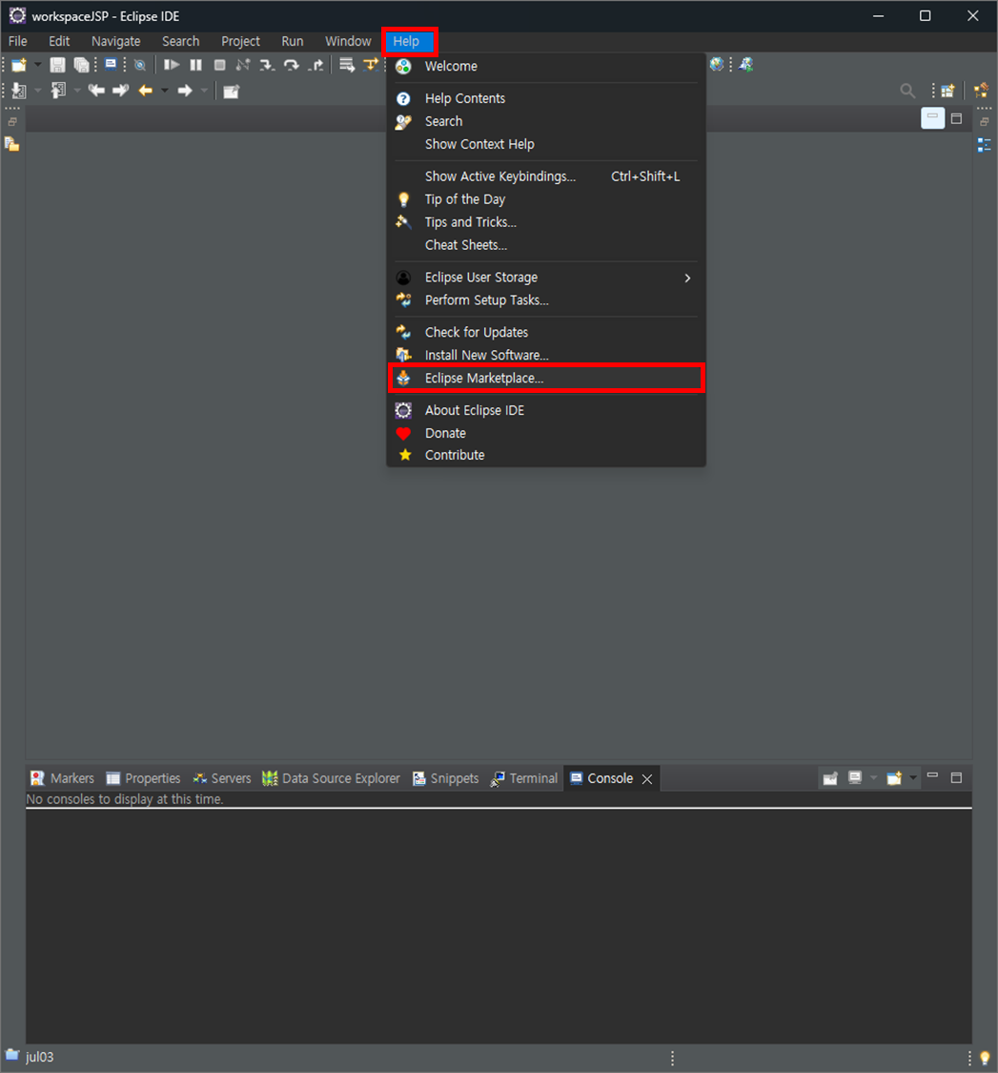Click the Terminate stop icon

[x=219, y=65]
